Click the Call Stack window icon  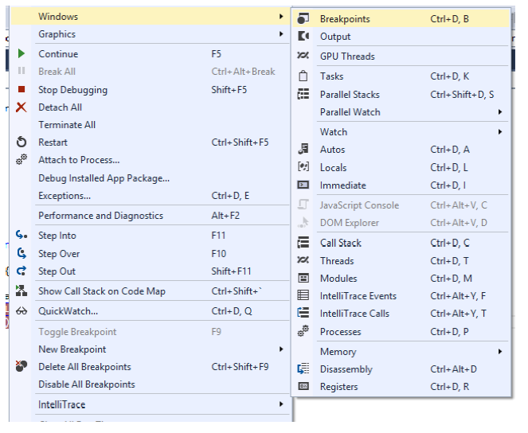pyautogui.click(x=303, y=244)
